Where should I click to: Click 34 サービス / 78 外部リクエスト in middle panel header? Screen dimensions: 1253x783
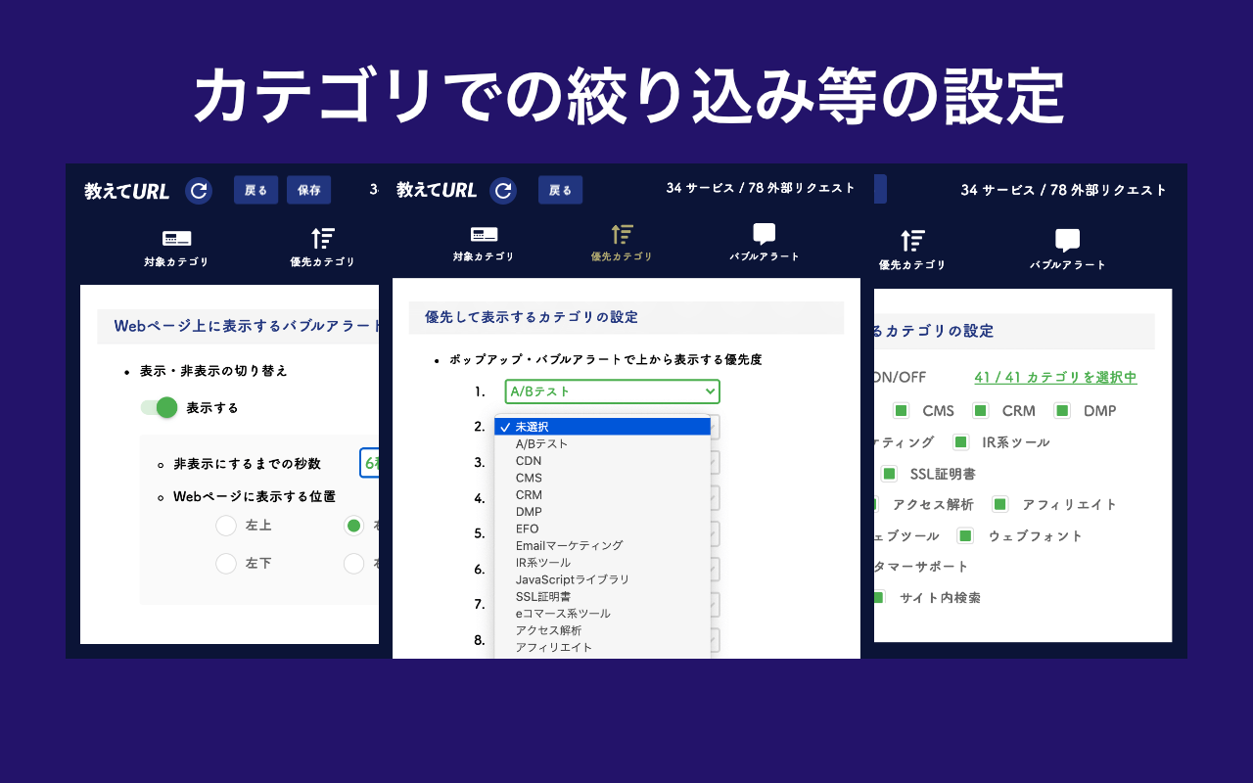(761, 188)
